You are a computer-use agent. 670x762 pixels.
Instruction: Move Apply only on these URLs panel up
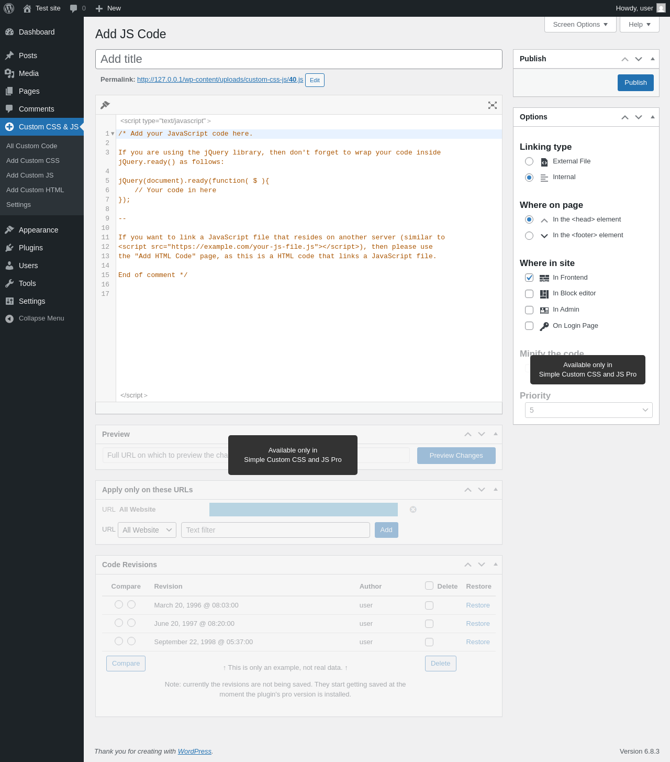(x=468, y=490)
